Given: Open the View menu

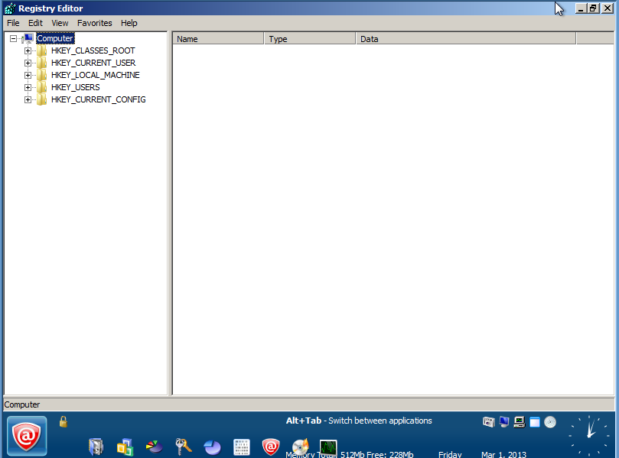Looking at the screenshot, I should click(x=60, y=23).
